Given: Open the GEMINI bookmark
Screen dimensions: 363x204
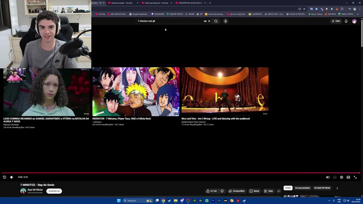Looking at the screenshot, I should [x=190, y=14].
